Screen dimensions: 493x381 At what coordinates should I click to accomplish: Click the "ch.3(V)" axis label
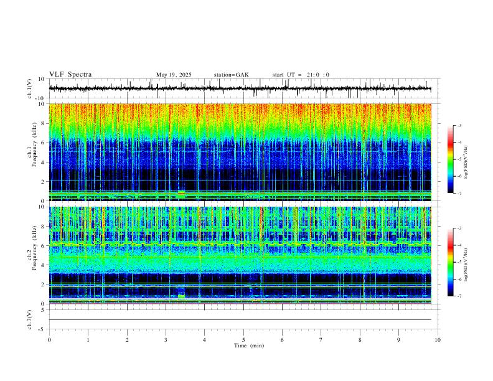point(30,319)
